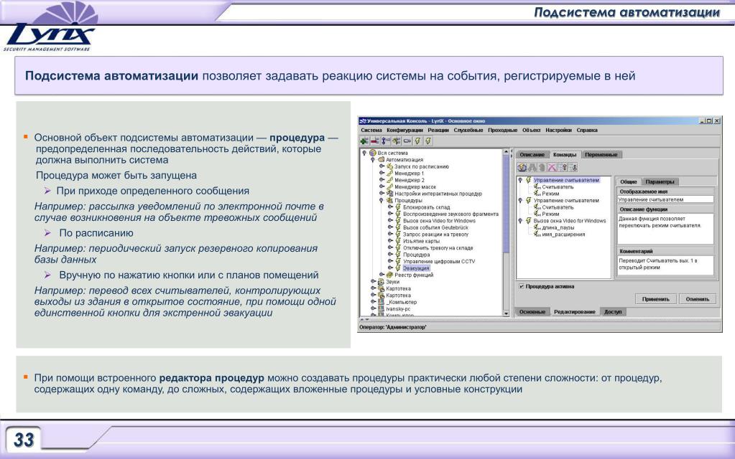Screen dimensions: 735x459
Task: Collapse the Вся система tree node
Action: [x=364, y=153]
